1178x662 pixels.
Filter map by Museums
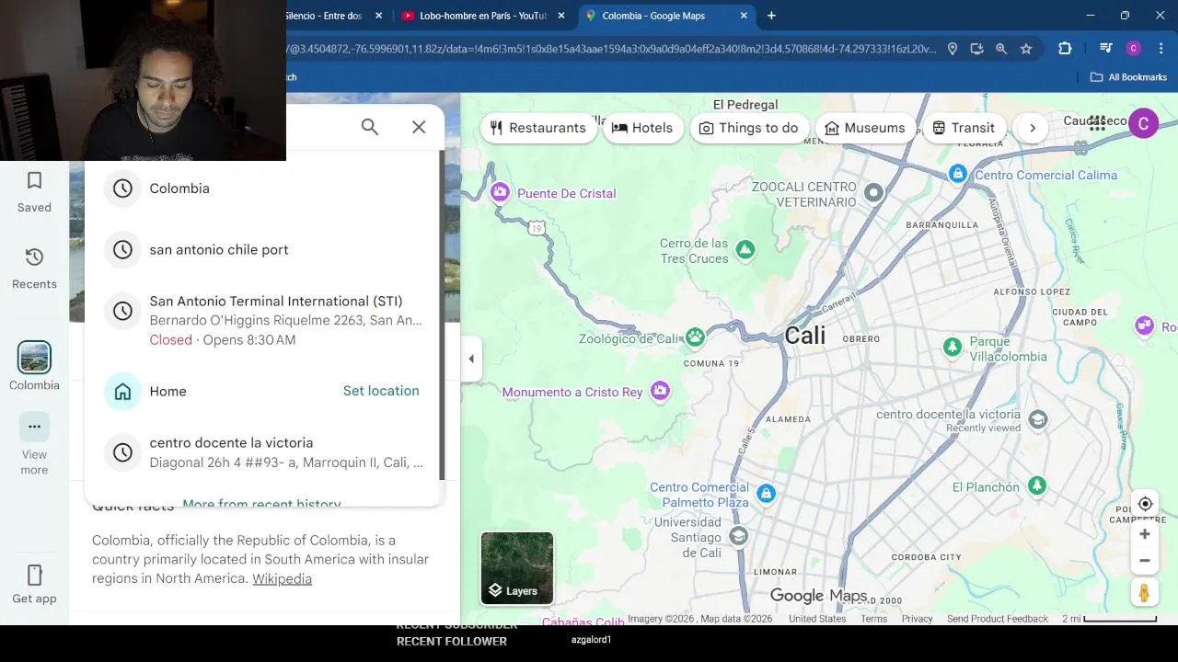click(x=865, y=128)
